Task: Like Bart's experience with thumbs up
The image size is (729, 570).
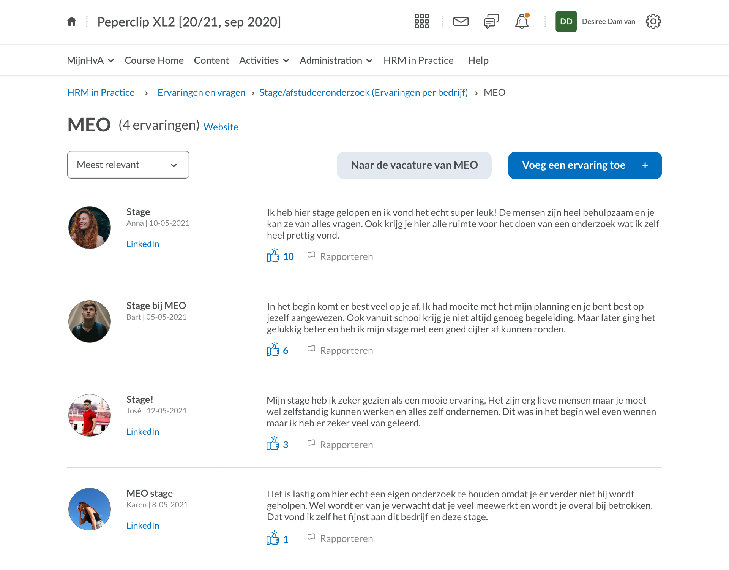Action: pos(273,350)
